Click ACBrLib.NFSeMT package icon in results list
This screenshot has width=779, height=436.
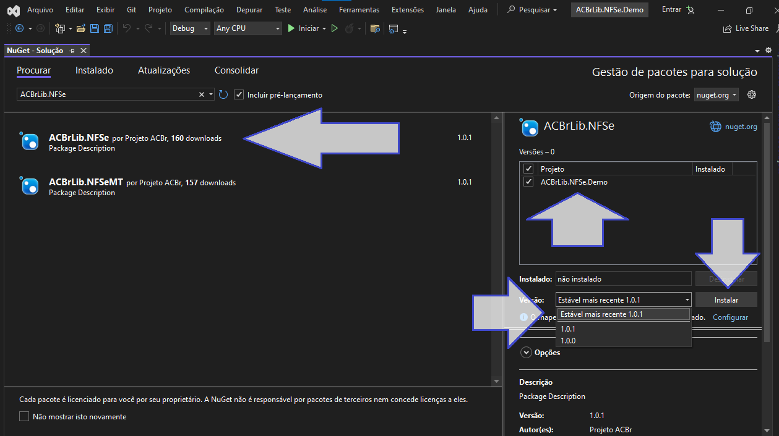click(30, 186)
